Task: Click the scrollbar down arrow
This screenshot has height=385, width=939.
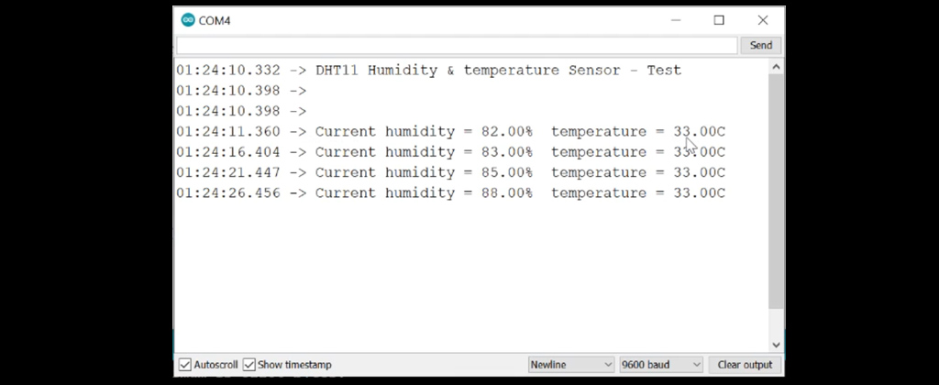Action: pos(776,345)
